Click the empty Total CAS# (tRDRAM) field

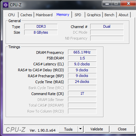(x=82, y=105)
